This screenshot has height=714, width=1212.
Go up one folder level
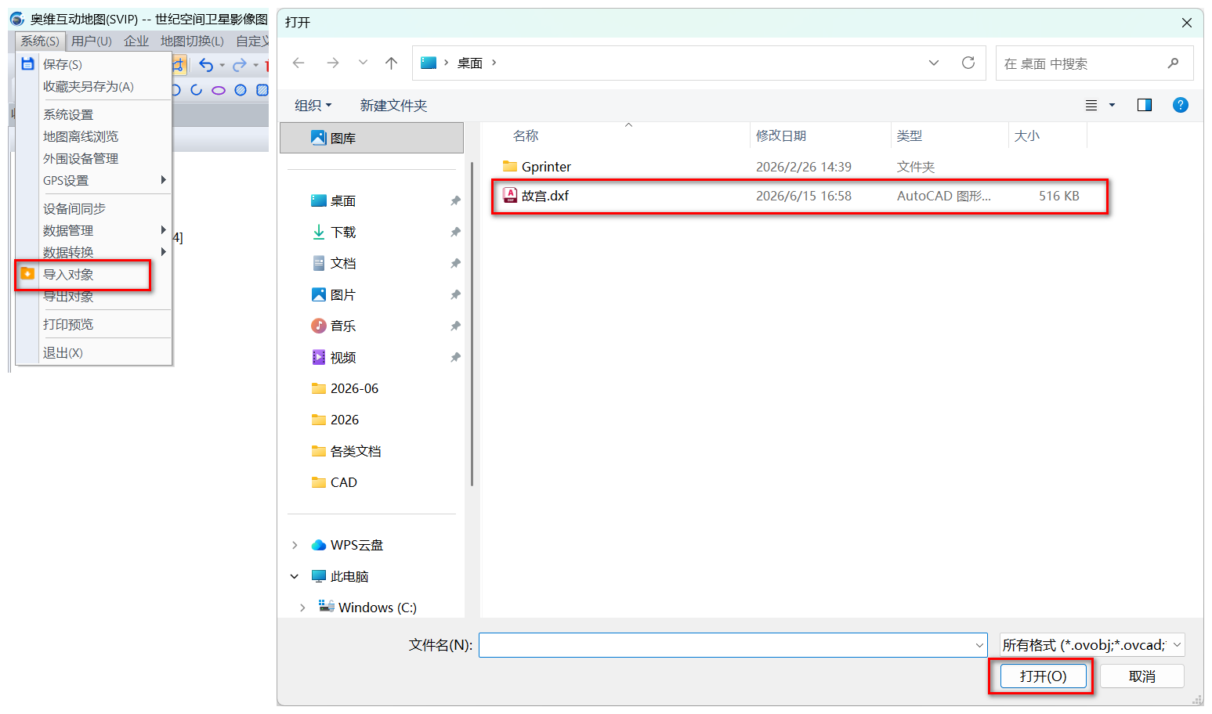pos(392,63)
